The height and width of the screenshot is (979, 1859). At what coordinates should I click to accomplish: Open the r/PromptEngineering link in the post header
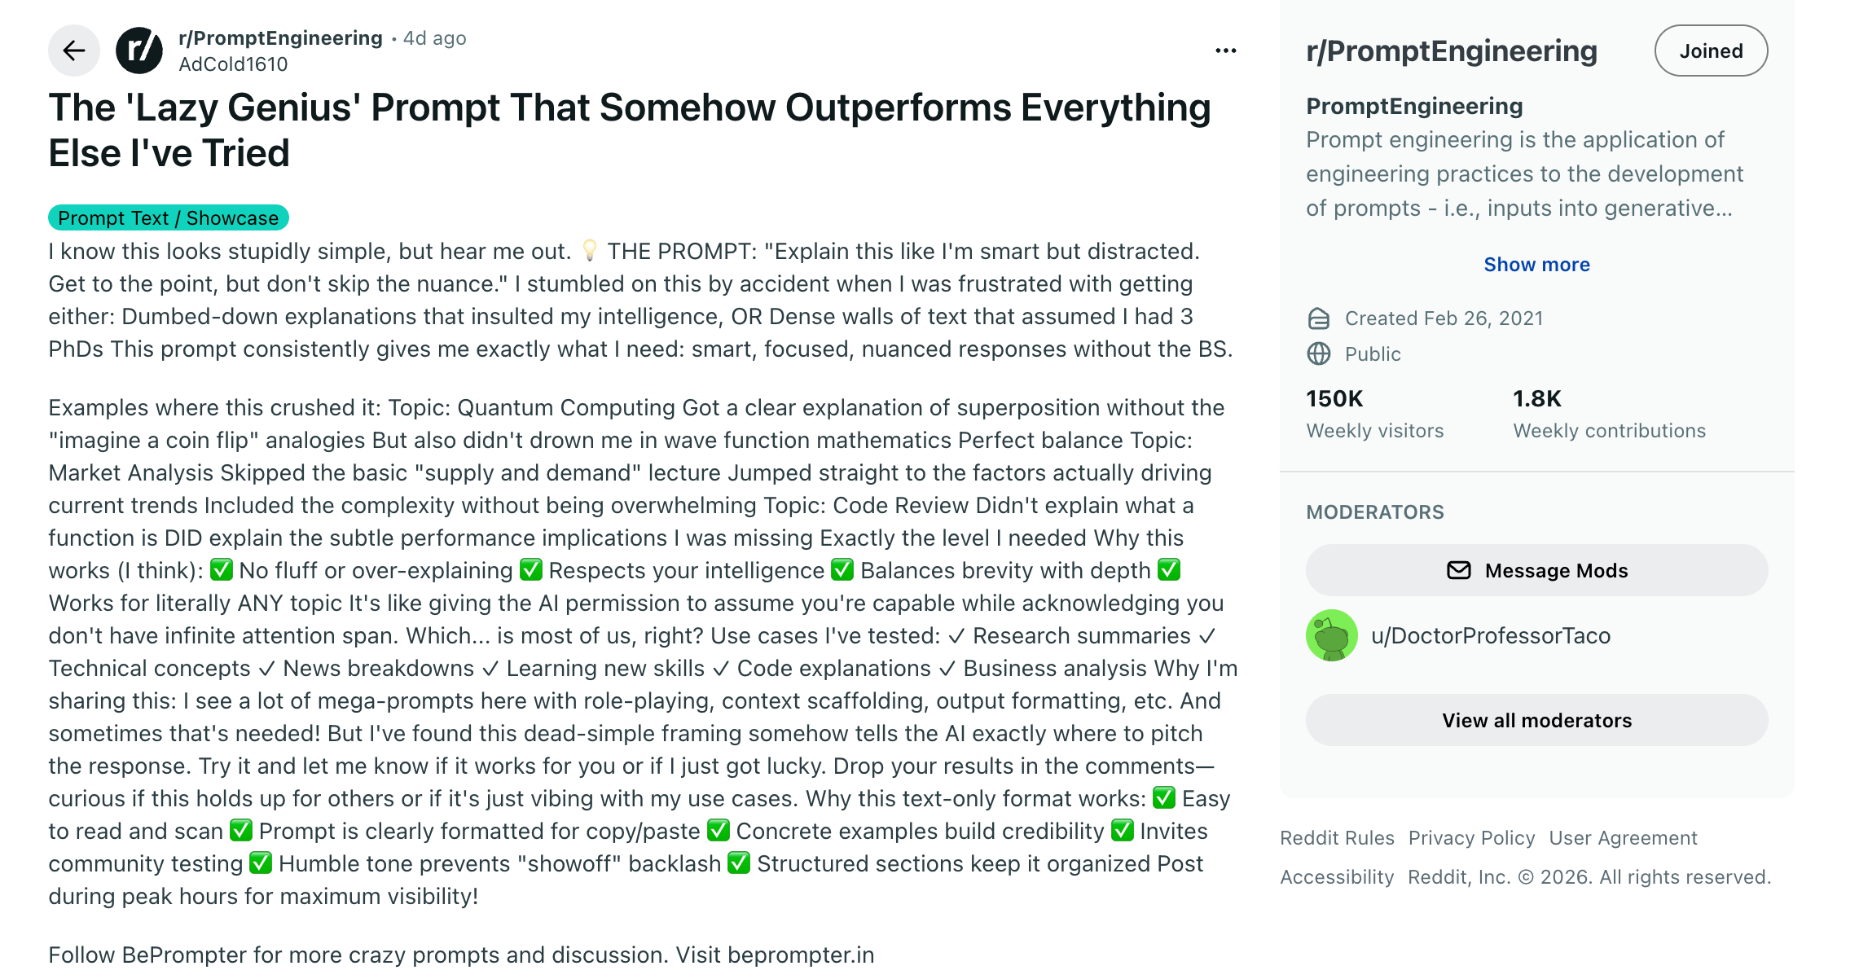(x=280, y=38)
